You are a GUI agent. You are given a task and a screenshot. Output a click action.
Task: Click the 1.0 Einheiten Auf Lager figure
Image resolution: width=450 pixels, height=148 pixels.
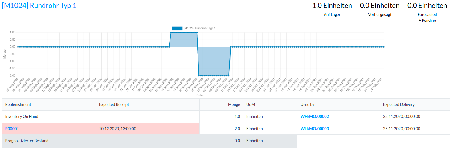pyautogui.click(x=332, y=6)
